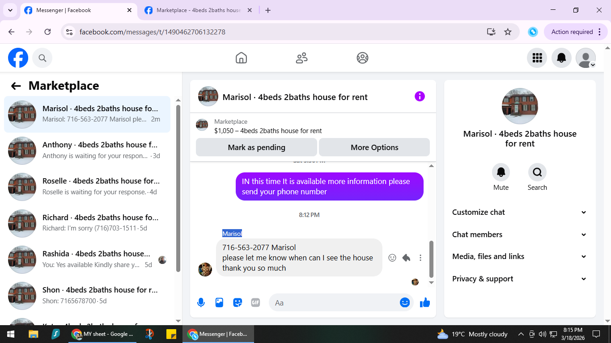
Task: React to Marisol's message with emoji icon
Action: 392,258
